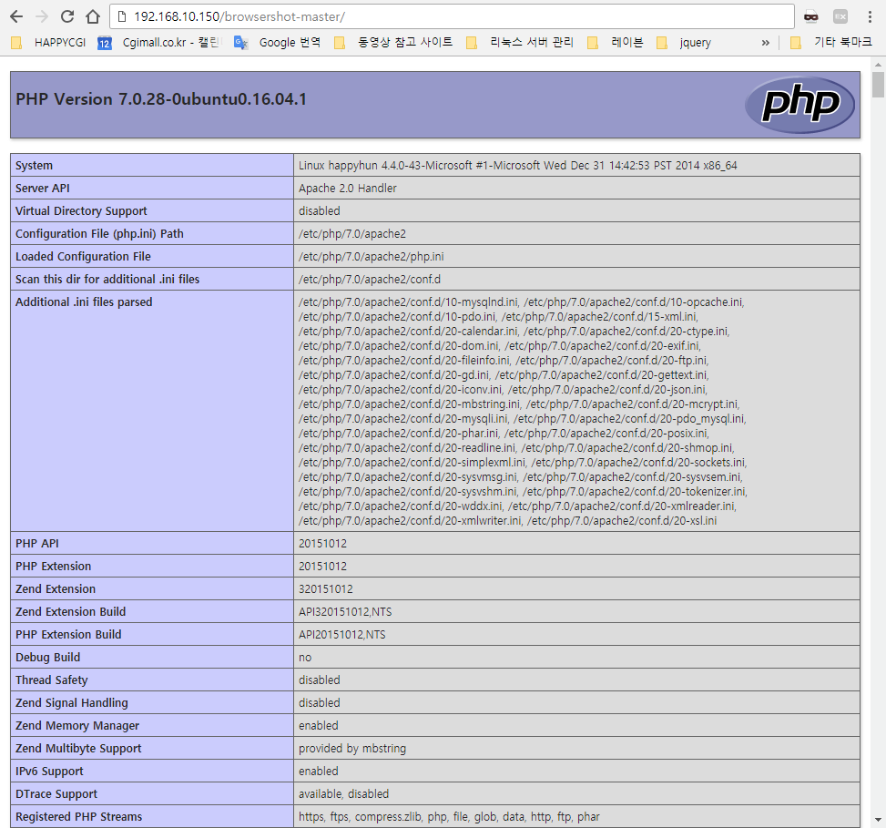Click the Zend Signal Handling label

coord(72,702)
